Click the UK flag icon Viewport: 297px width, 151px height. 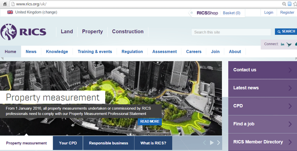click(10, 12)
